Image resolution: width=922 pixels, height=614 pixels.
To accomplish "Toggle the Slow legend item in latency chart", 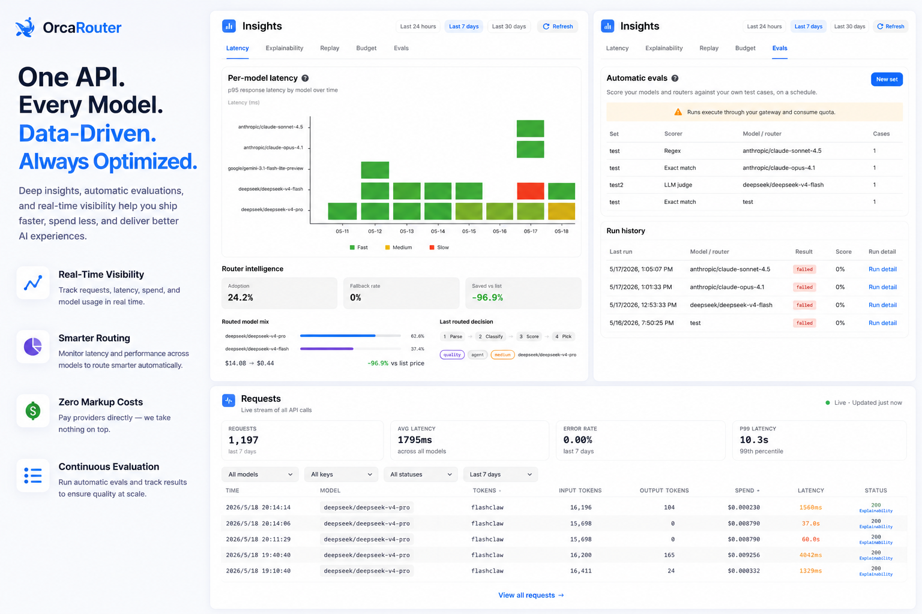I will [x=439, y=247].
